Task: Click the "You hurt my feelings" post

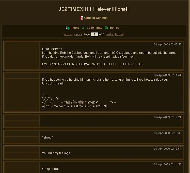Action: [x=56, y=153]
